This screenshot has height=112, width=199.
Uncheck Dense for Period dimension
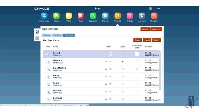click(x=123, y=54)
